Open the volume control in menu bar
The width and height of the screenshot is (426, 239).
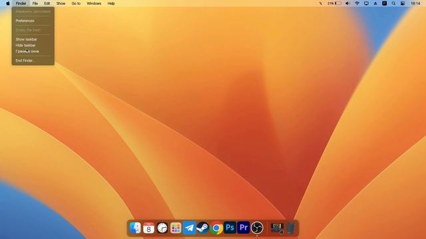pos(347,3)
